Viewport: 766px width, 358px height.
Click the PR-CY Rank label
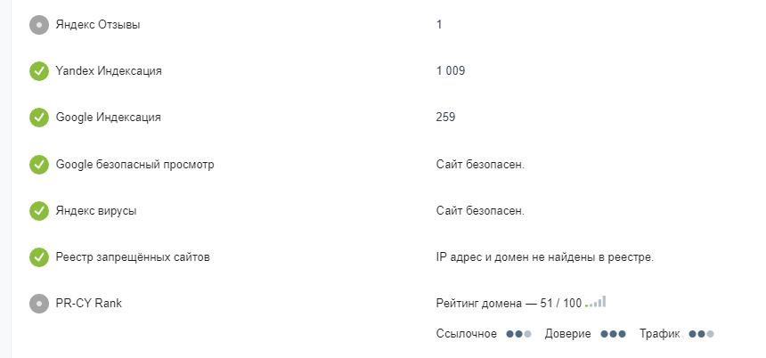tap(89, 304)
